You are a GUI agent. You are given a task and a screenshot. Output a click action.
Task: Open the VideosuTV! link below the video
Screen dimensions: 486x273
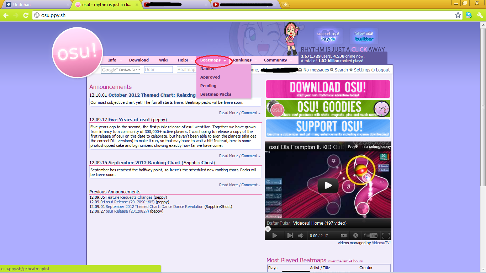coord(381,243)
